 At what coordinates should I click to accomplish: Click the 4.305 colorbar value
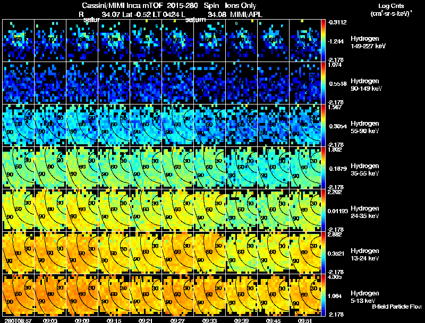point(335,277)
